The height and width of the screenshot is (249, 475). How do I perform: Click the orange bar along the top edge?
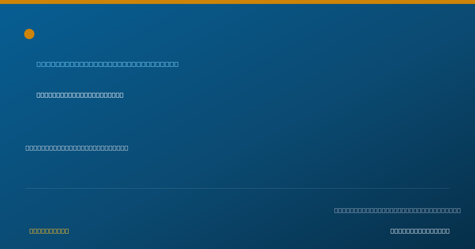click(x=237, y=2)
